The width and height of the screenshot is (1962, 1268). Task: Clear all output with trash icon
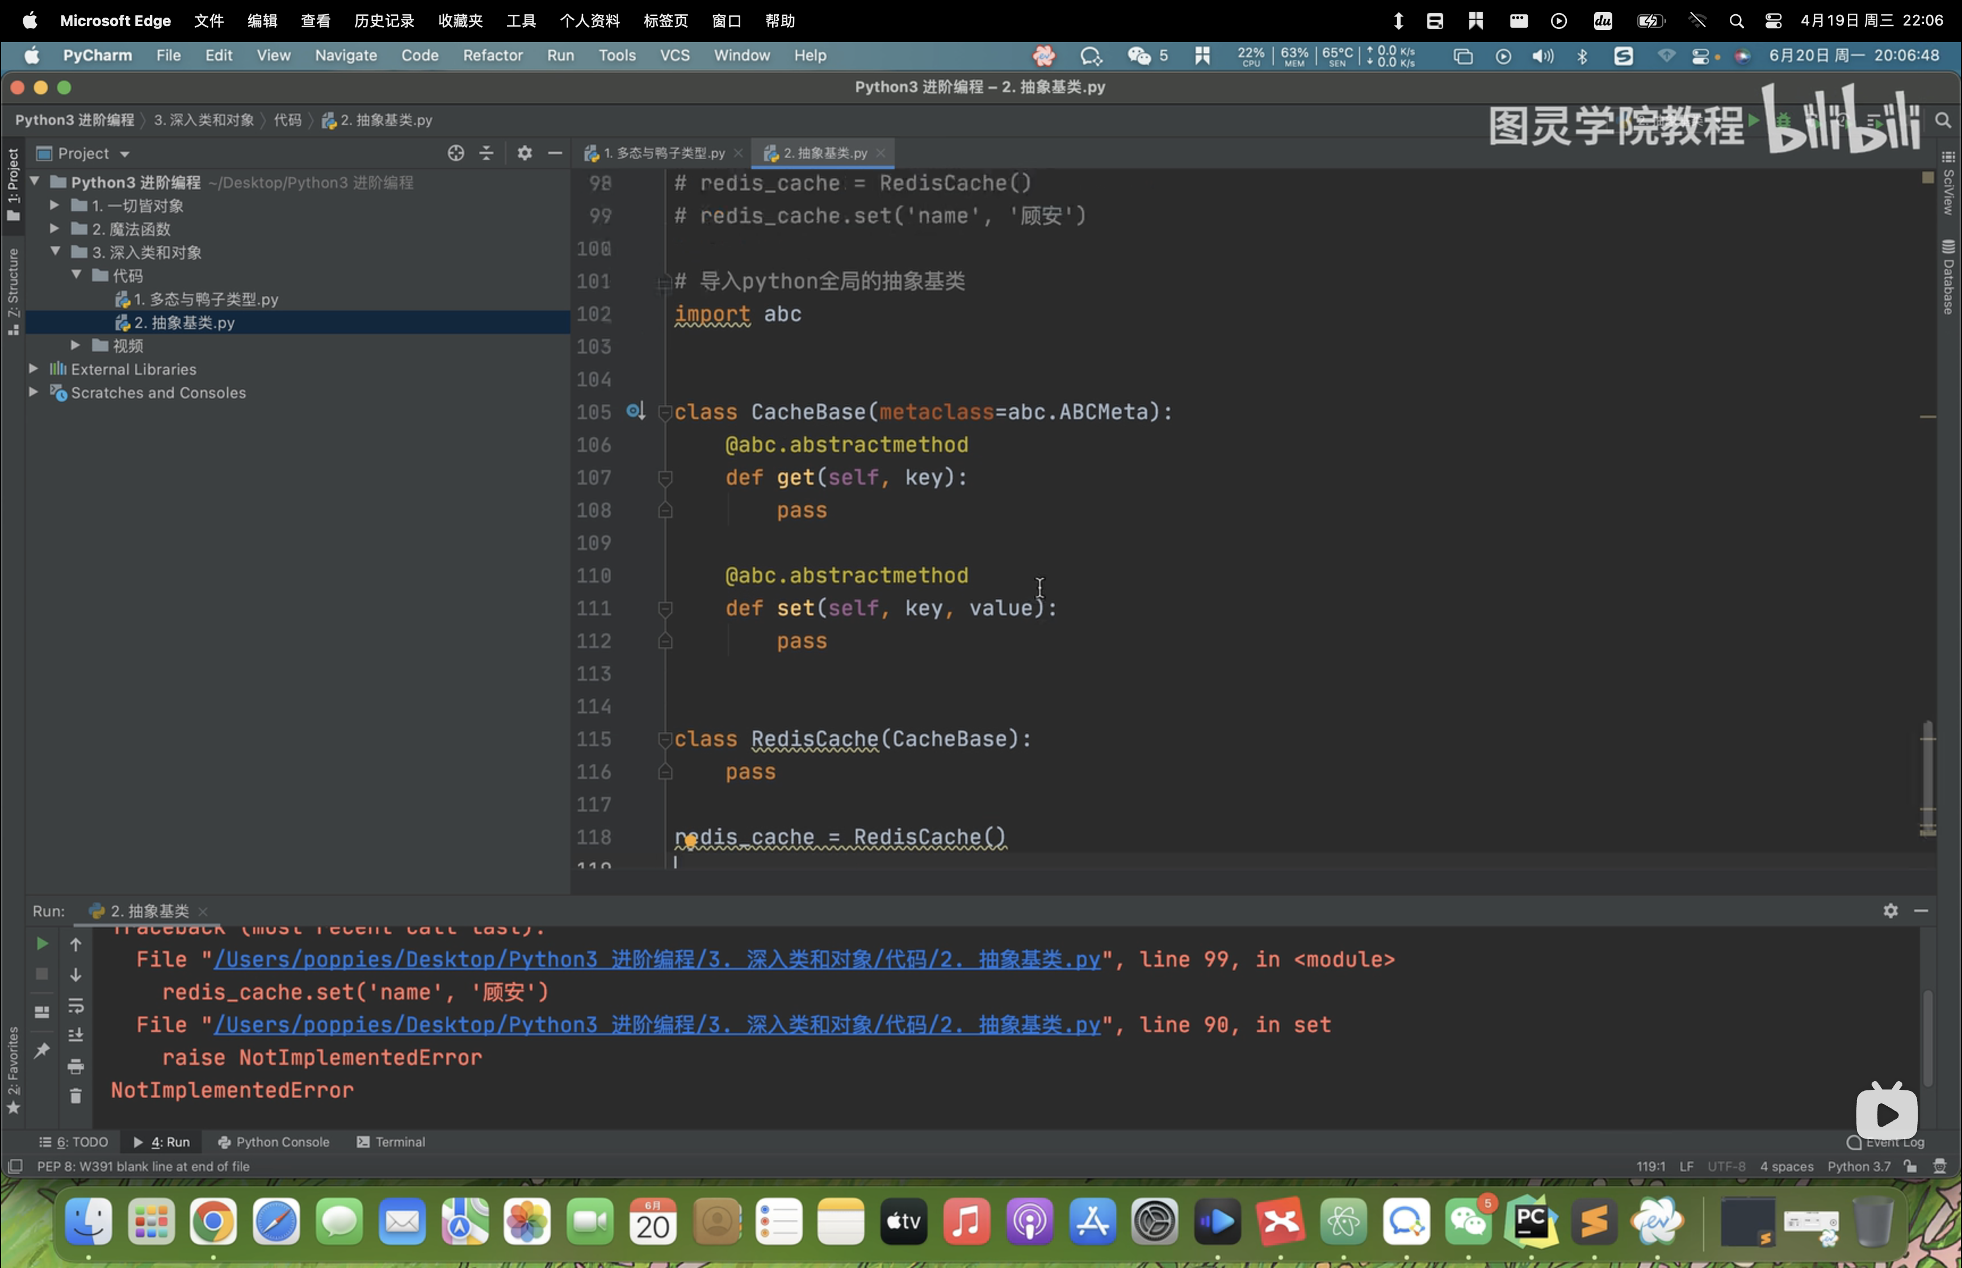pyautogui.click(x=76, y=1096)
